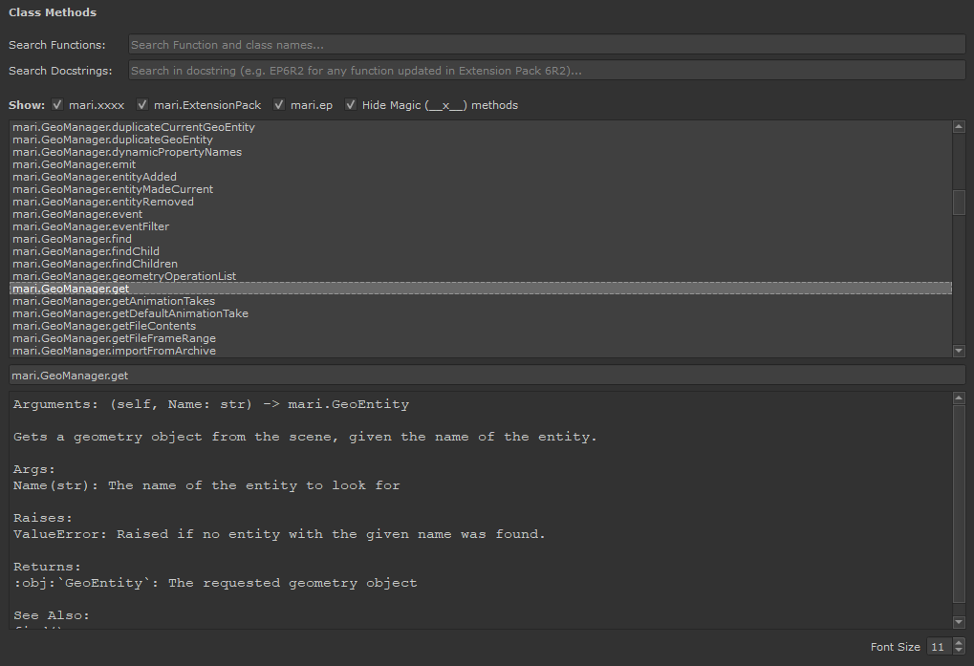Open mari.GeoManager.geometryOperationList method docs
974x666 pixels.
pyautogui.click(x=124, y=276)
